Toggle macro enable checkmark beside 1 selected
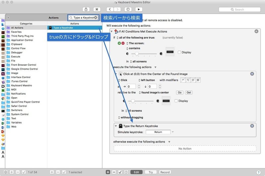This screenshot has width=265, height=176. [64, 172]
